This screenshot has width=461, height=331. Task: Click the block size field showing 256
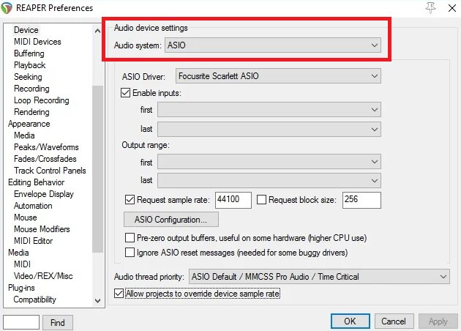pos(361,200)
